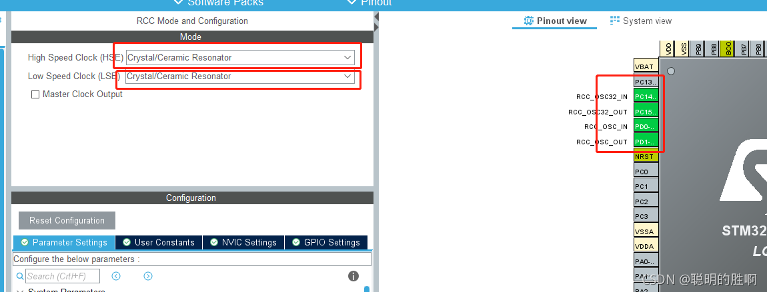Screen dimensions: 767x292
Task: Select the PA0 pin
Action: [x=646, y=261]
